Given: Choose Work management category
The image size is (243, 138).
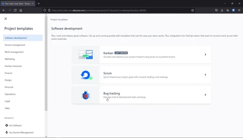Looking at the screenshot, I should click(14, 52).
